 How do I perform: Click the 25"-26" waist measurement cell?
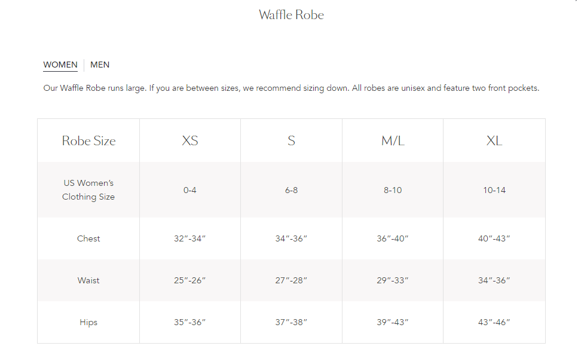189,280
